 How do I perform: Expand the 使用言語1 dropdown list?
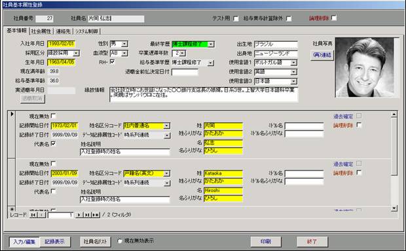point(293,63)
